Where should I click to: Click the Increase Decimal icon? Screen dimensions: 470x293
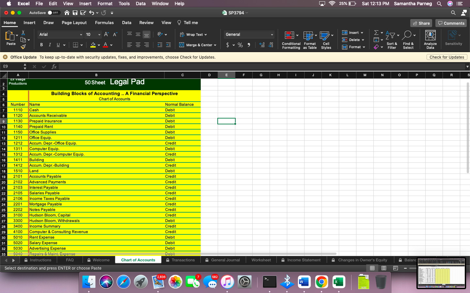pos(262,45)
